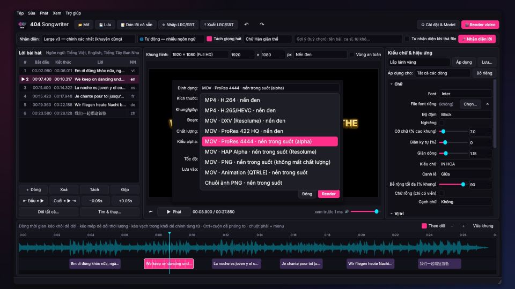Undo the last action using the arrow icon
Screen dimensions: 515x289
(x=246, y=24)
